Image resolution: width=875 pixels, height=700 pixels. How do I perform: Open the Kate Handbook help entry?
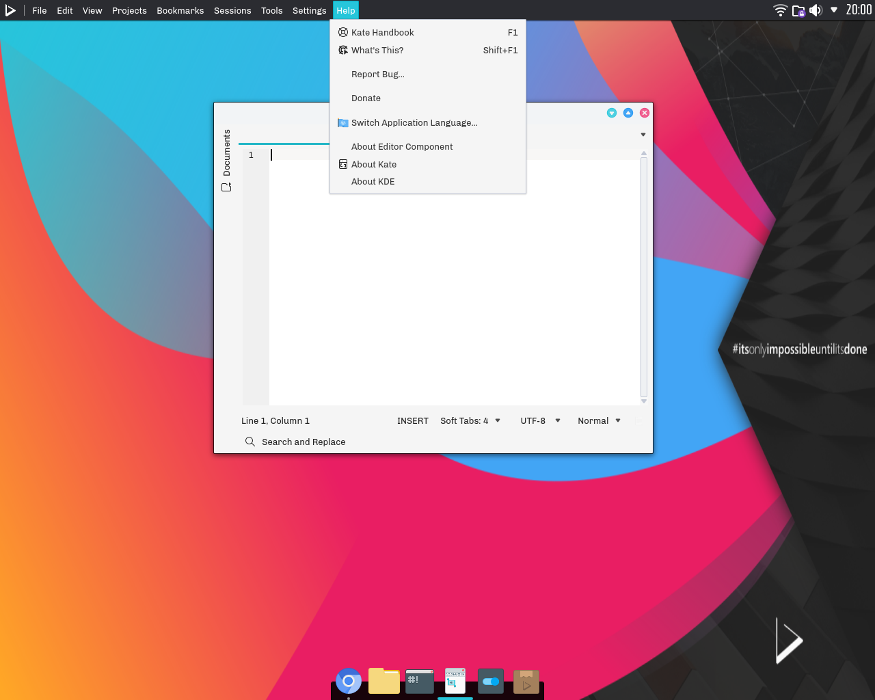(428, 32)
